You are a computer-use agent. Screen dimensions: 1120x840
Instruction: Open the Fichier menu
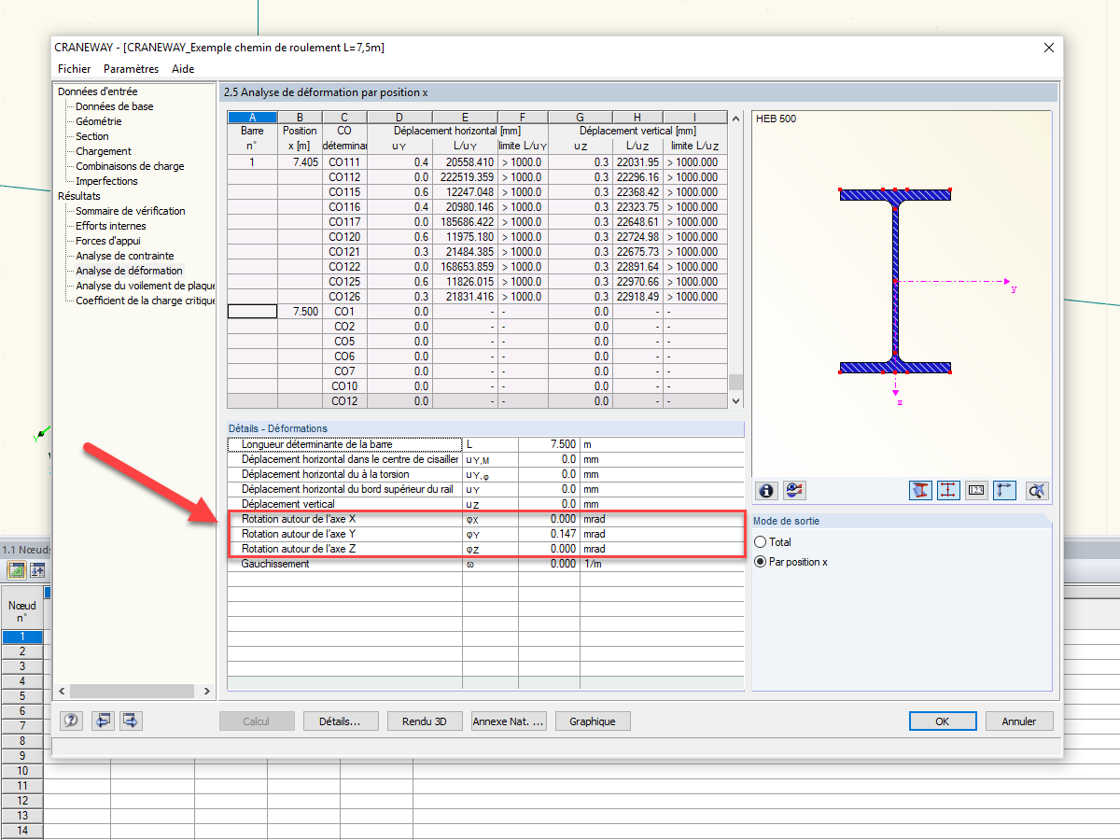click(x=75, y=69)
